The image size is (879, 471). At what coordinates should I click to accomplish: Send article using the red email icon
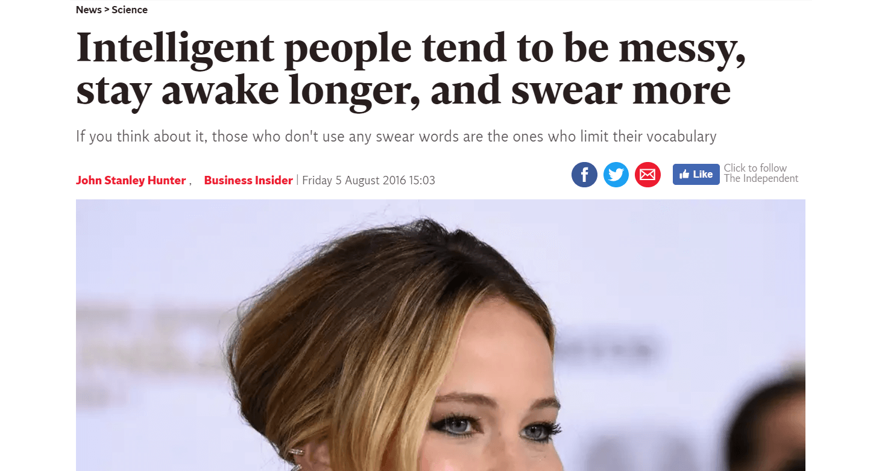647,175
